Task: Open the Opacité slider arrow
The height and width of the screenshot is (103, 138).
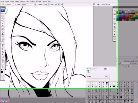Action: [49, 4]
